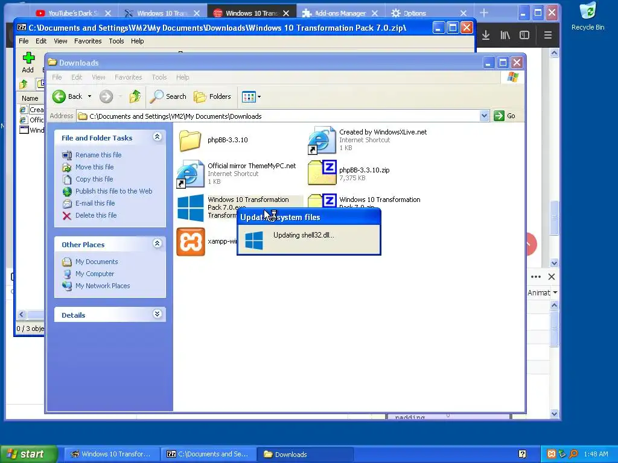Open the Firefox Library icon
The image size is (618, 463).
point(505,35)
